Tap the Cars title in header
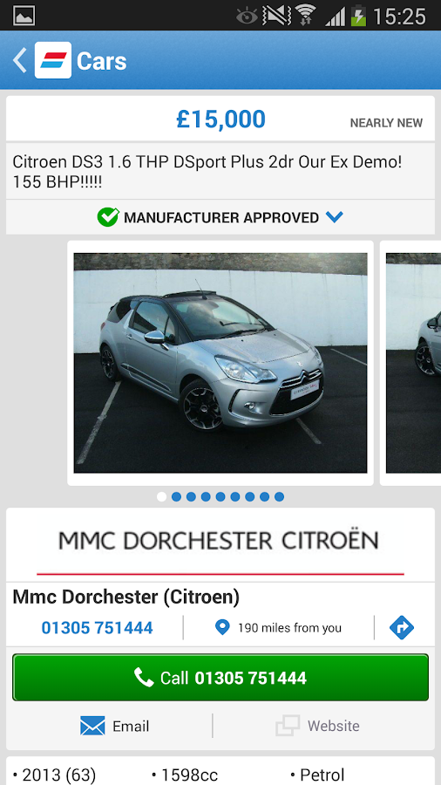The image size is (441, 785). click(101, 61)
